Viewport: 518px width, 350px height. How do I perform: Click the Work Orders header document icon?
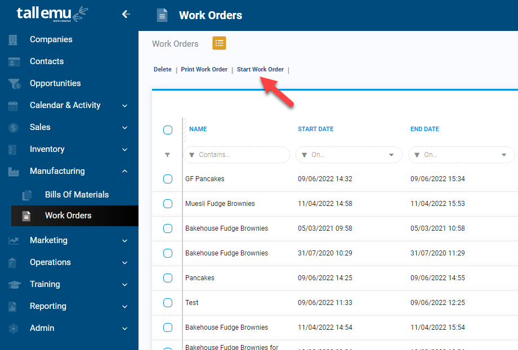(162, 15)
